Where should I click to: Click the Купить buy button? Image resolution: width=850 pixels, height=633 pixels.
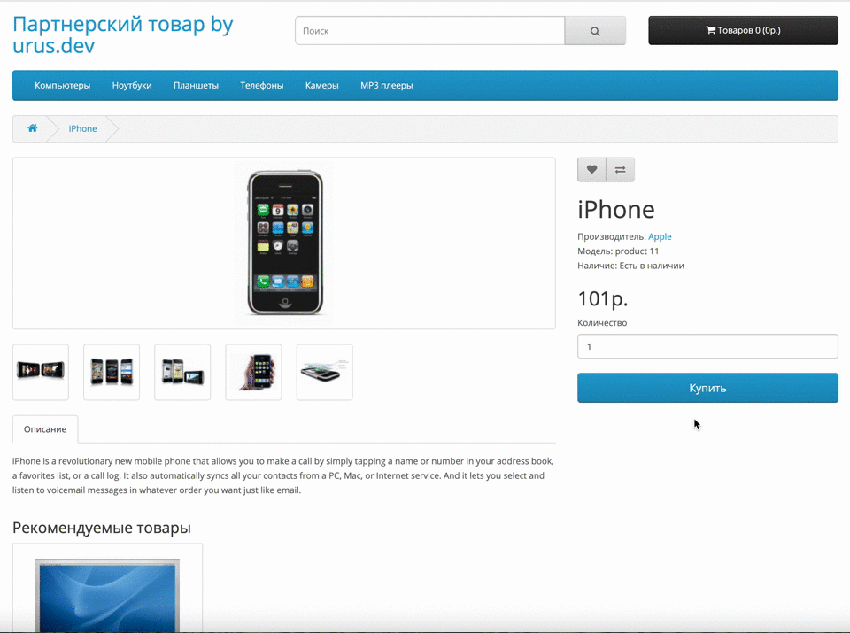(x=707, y=388)
